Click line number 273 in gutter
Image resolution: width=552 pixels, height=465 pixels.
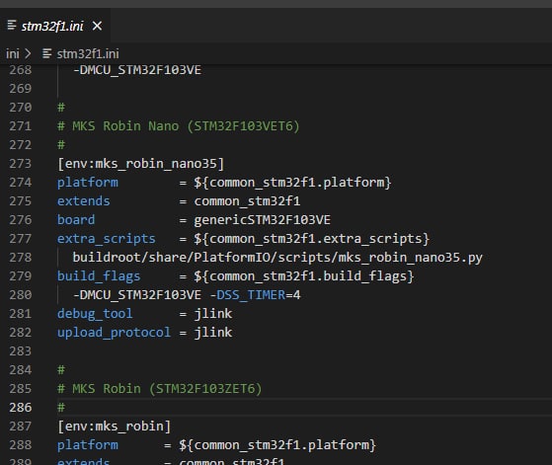[21, 164]
